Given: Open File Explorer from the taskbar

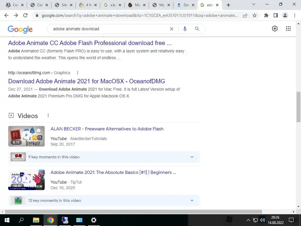Looking at the screenshot, I should 36,220.
